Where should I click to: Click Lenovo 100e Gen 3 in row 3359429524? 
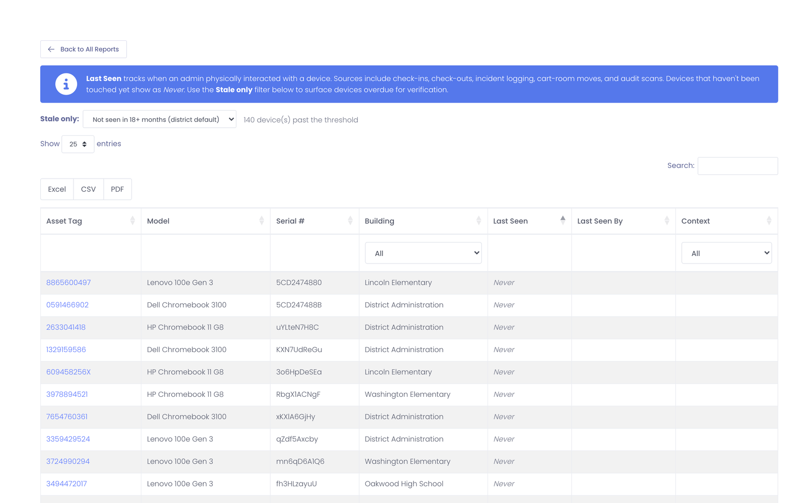click(x=180, y=439)
